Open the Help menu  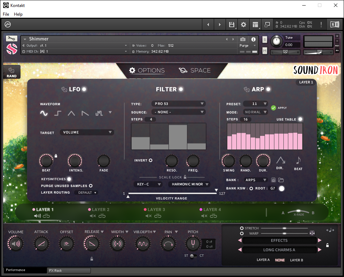click(x=18, y=14)
